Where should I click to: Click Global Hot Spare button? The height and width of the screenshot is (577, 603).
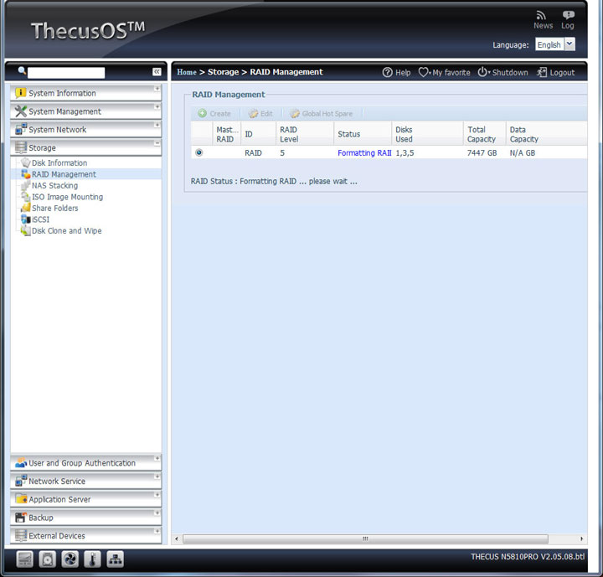click(322, 114)
